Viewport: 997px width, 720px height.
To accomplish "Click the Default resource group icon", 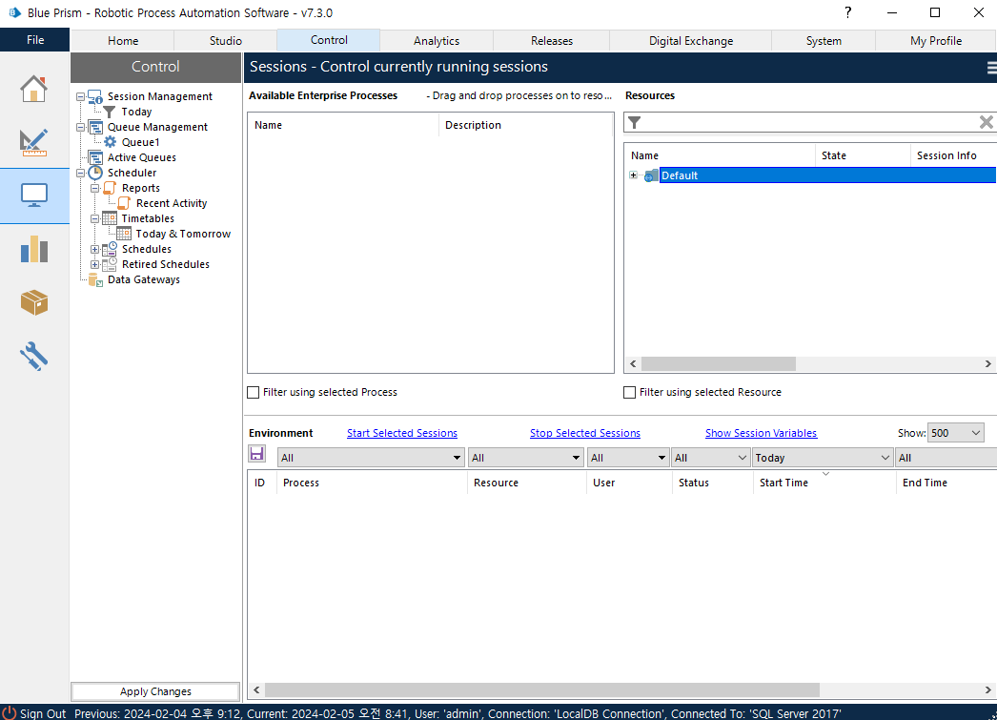I will point(651,175).
